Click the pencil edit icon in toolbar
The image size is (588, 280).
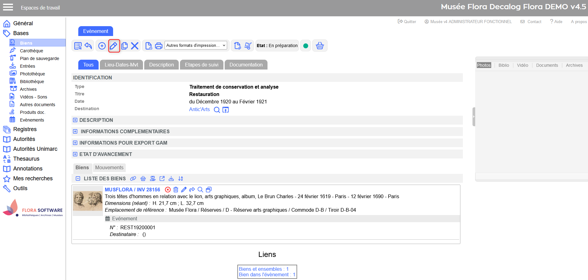(114, 46)
